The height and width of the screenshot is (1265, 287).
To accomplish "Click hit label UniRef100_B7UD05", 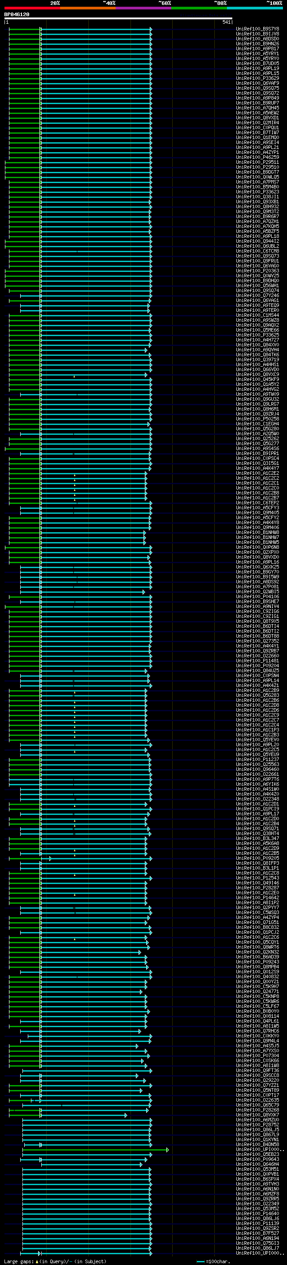I will point(257,63).
